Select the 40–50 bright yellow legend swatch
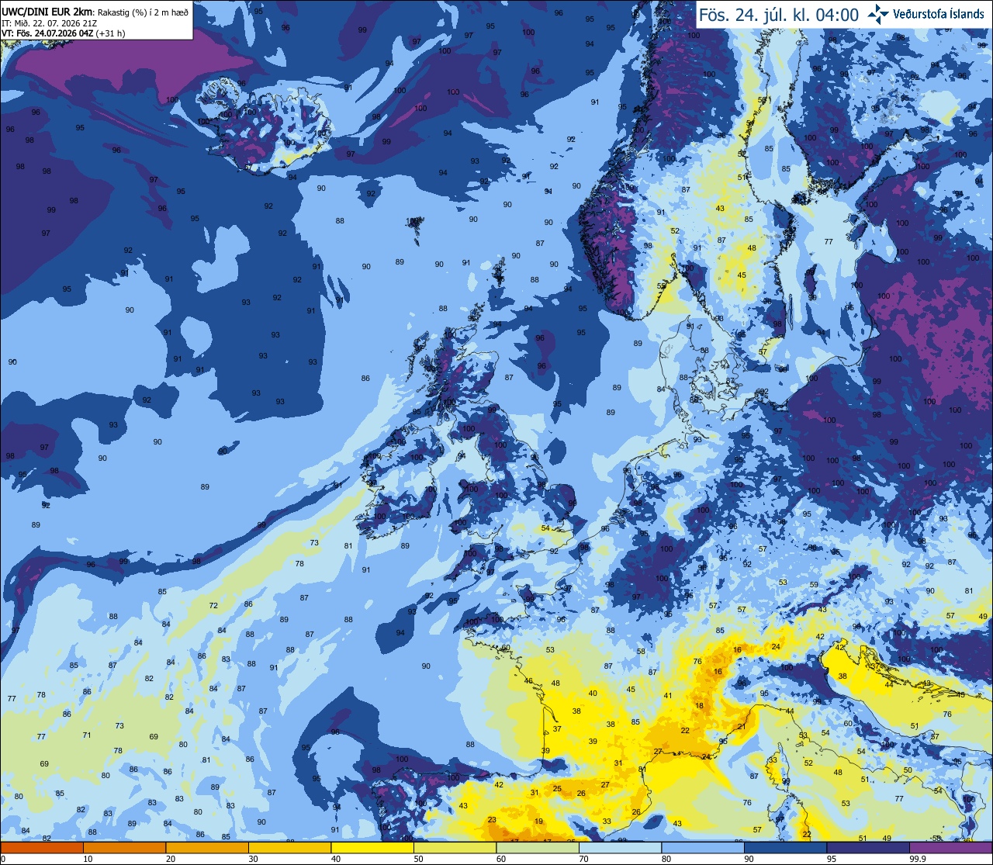 click(372, 847)
